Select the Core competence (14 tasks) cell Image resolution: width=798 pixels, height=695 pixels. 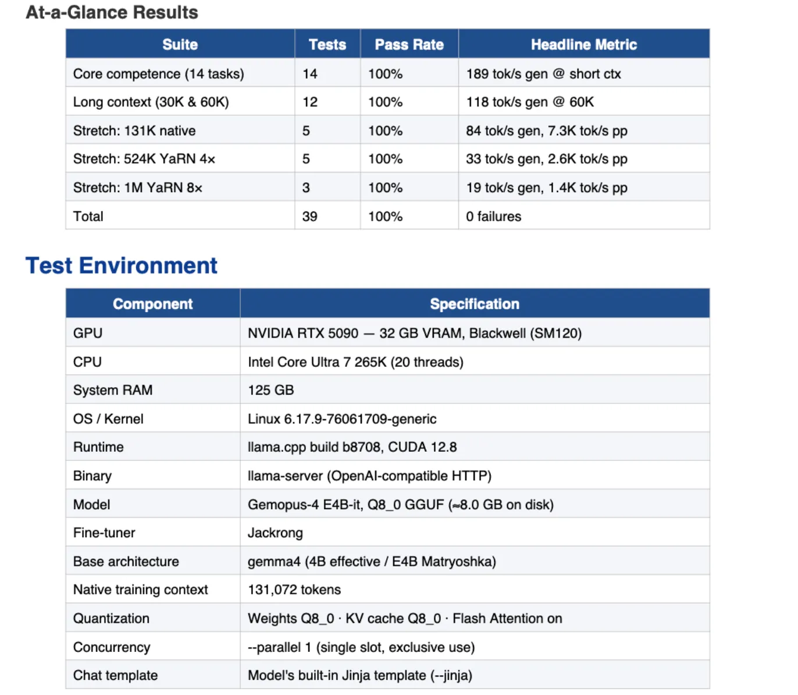click(x=158, y=74)
